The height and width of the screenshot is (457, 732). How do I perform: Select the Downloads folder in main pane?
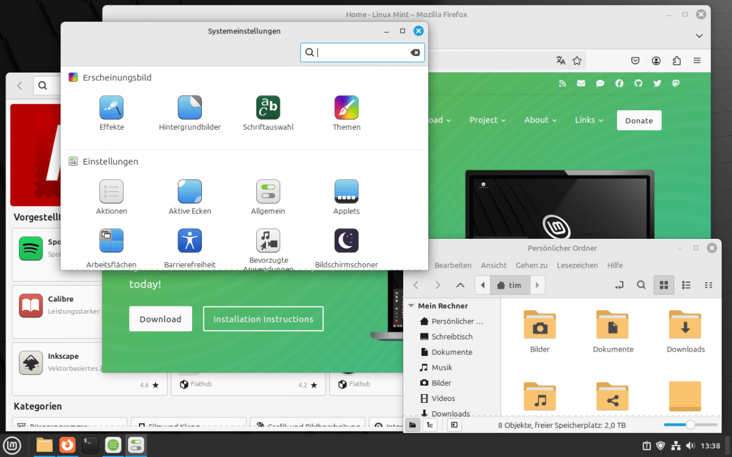click(x=686, y=331)
